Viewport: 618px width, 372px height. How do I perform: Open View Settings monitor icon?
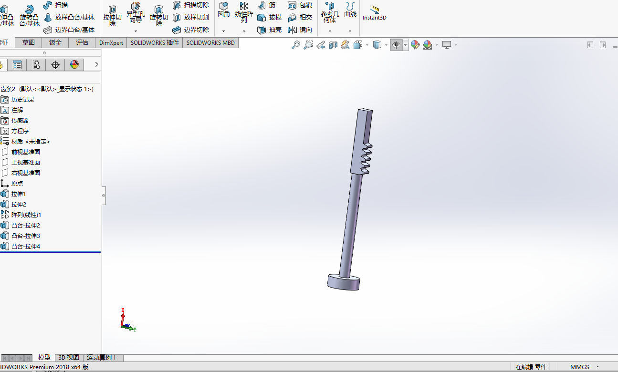pos(447,45)
